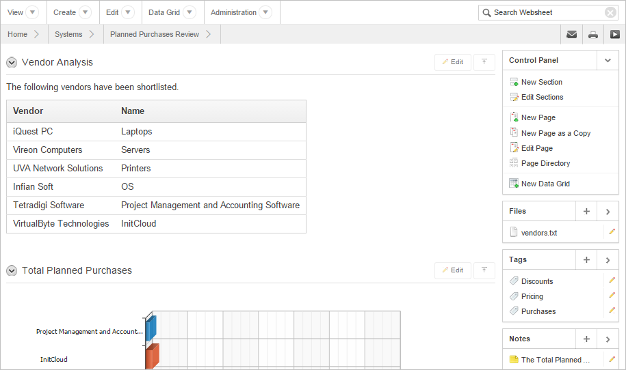Add a new tag with plus icon

point(586,260)
